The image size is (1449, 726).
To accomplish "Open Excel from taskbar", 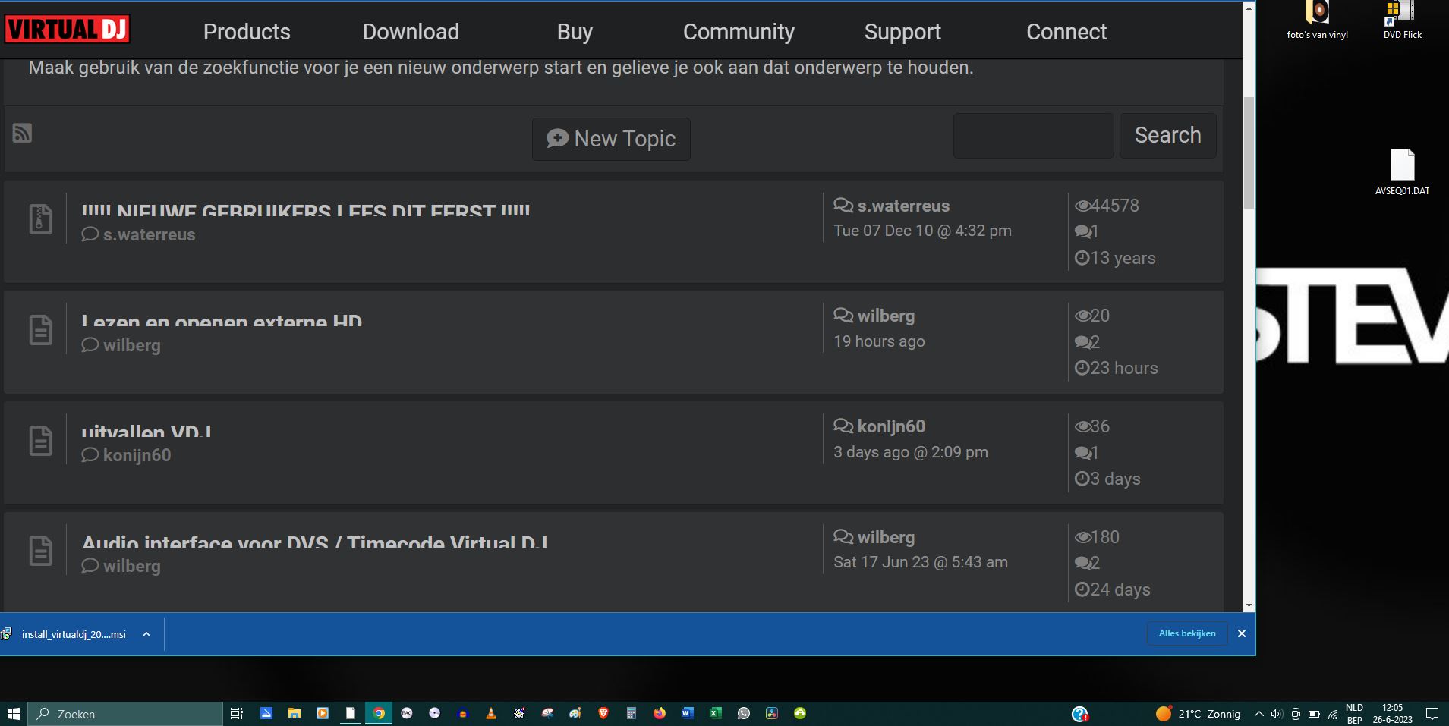I will pos(716,713).
